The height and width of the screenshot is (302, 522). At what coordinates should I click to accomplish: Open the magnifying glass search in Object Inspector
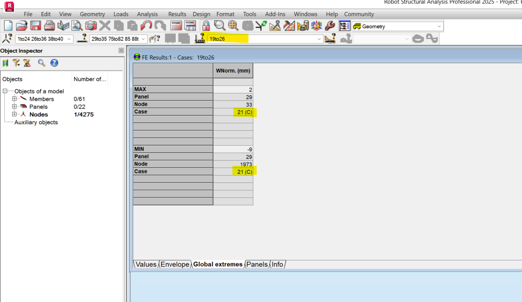41,62
